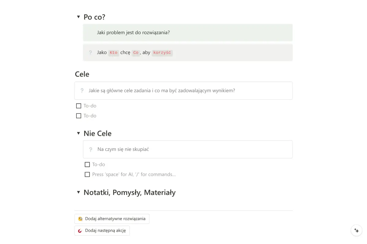This screenshot has height=244, width=367.
Task: Collapse the 'Po co?' section
Action: click(78, 17)
